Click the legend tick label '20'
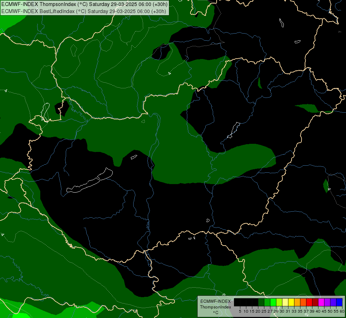The height and width of the screenshot is (318, 346). [258, 311]
